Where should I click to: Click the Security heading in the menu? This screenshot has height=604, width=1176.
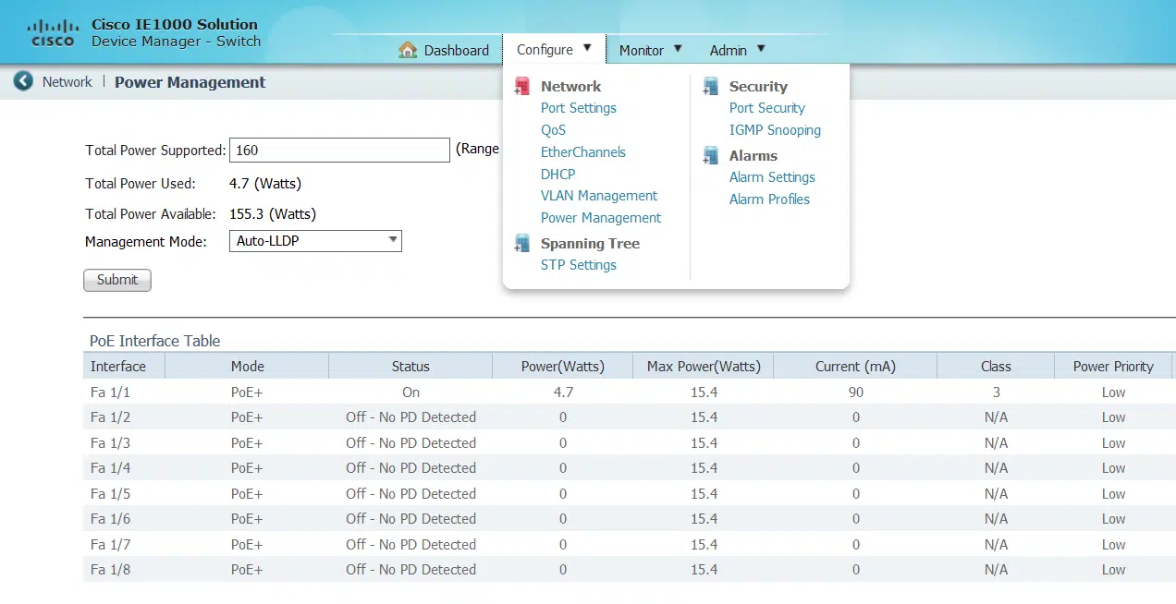(x=758, y=86)
